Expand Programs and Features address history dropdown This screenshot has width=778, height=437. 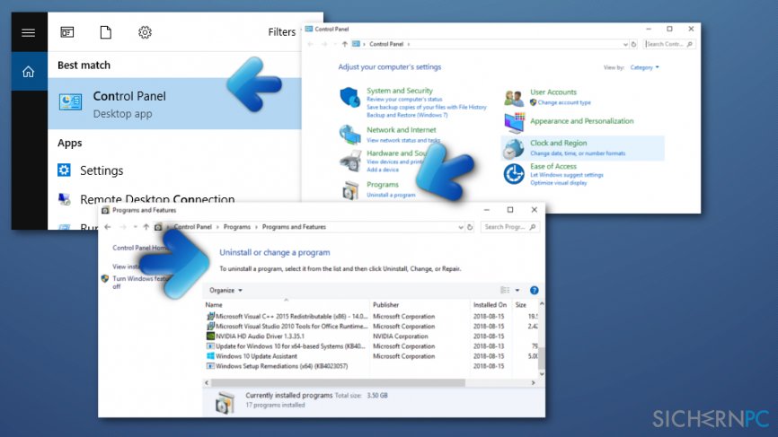[x=461, y=227]
